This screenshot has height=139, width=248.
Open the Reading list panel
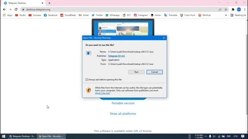pyautogui.click(x=238, y=15)
